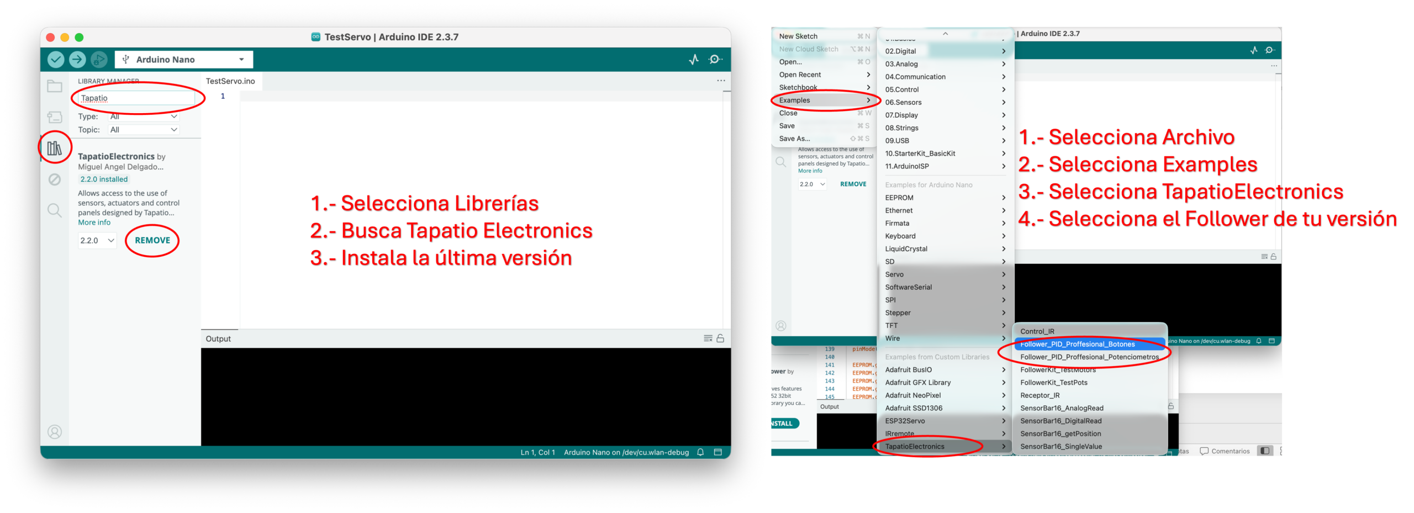The height and width of the screenshot is (513, 1414).
Task: Click the Ln 1, Col 1 status entry
Action: tap(537, 452)
